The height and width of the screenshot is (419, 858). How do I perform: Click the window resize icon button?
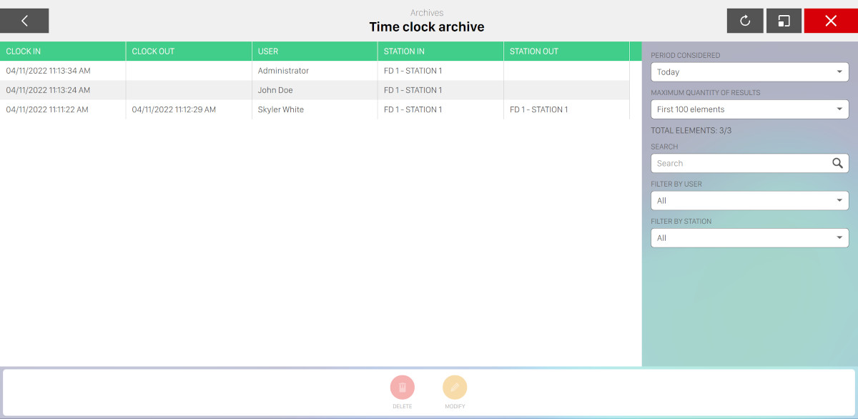click(x=784, y=21)
